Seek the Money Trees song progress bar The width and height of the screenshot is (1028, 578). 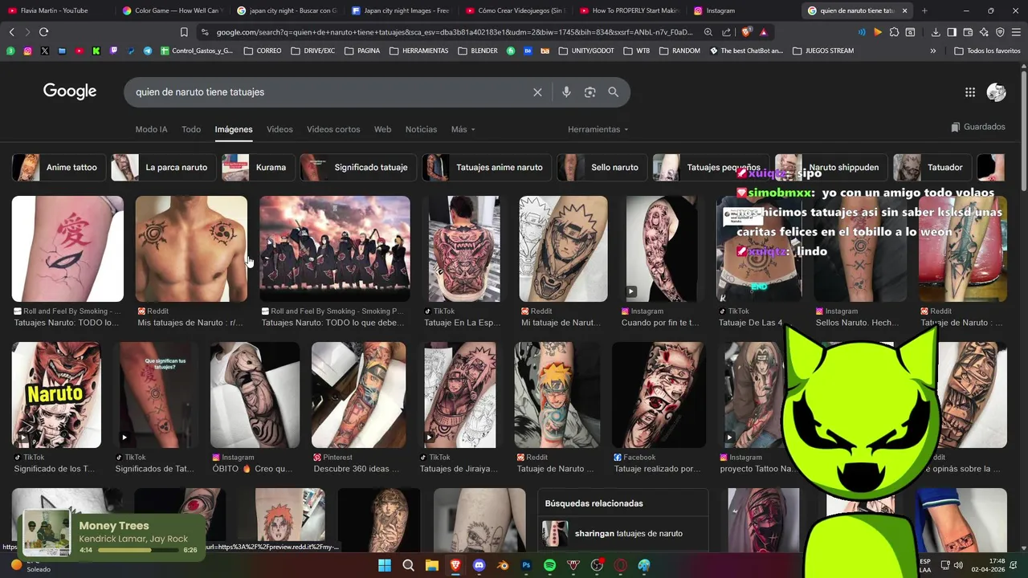pos(137,551)
